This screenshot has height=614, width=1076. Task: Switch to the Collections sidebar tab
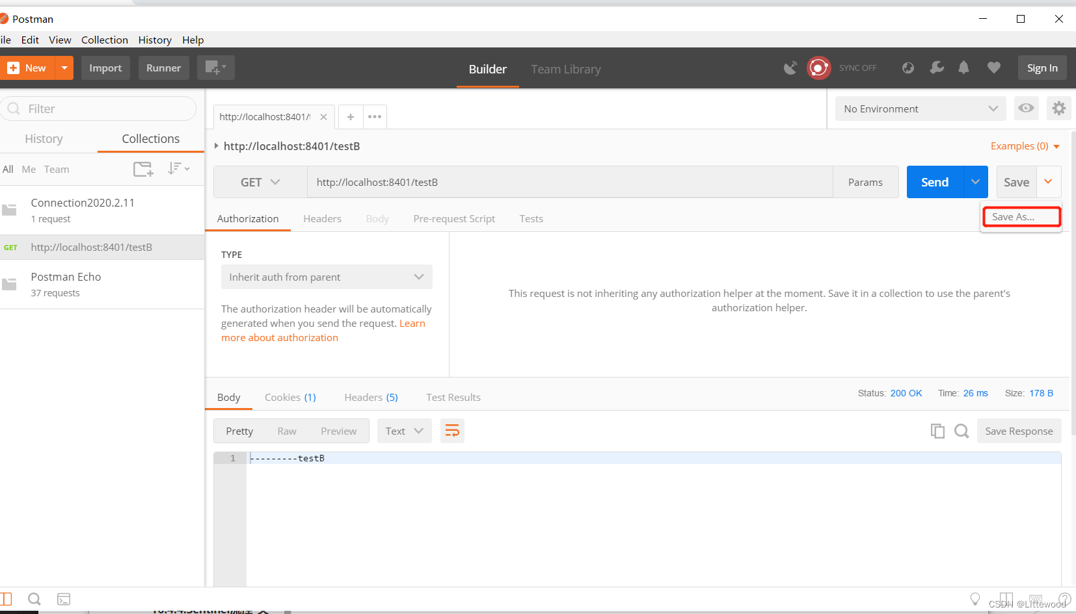151,138
